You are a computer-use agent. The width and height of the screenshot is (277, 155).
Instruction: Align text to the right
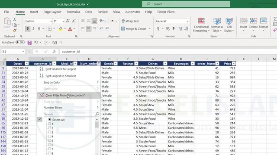(x=94, y=28)
